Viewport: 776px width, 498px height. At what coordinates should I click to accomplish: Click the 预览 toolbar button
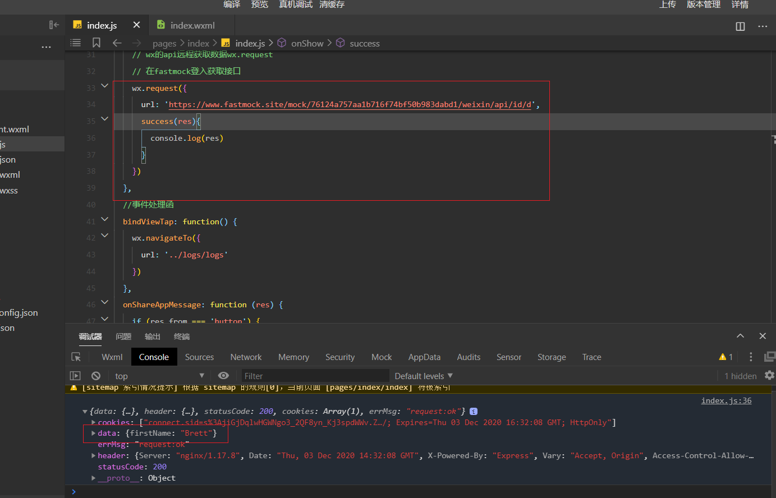point(260,4)
